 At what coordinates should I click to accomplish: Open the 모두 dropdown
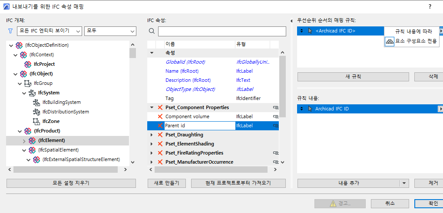(110, 31)
